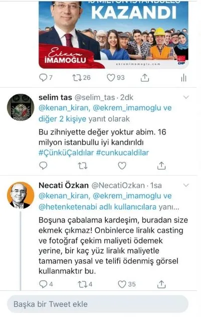This screenshot has width=201, height=317.
Task: Expand options chevron on selim tas's tweet
Action: pyautogui.click(x=186, y=97)
